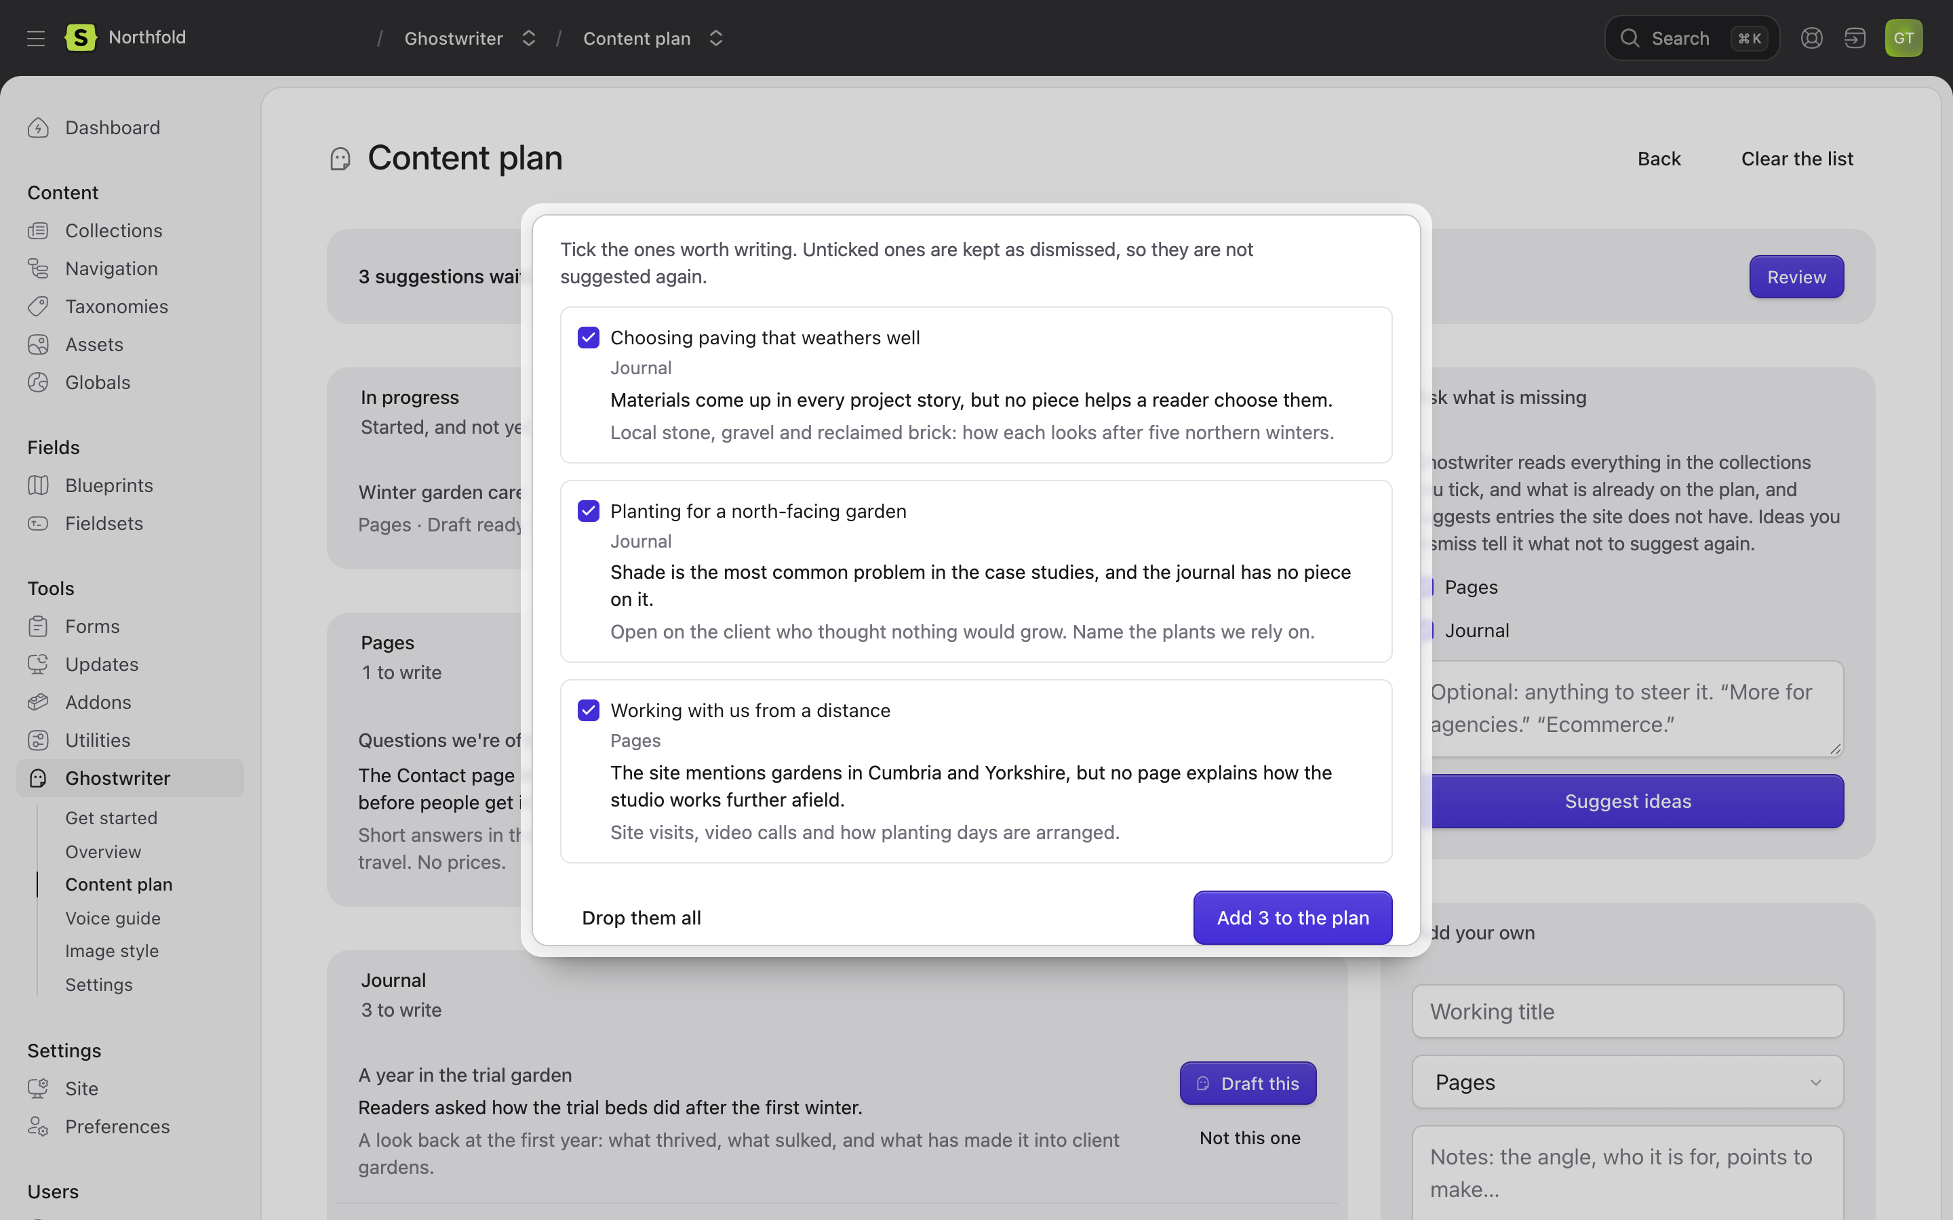Click the Review button
Screen dimensions: 1953x1220
(1796, 277)
